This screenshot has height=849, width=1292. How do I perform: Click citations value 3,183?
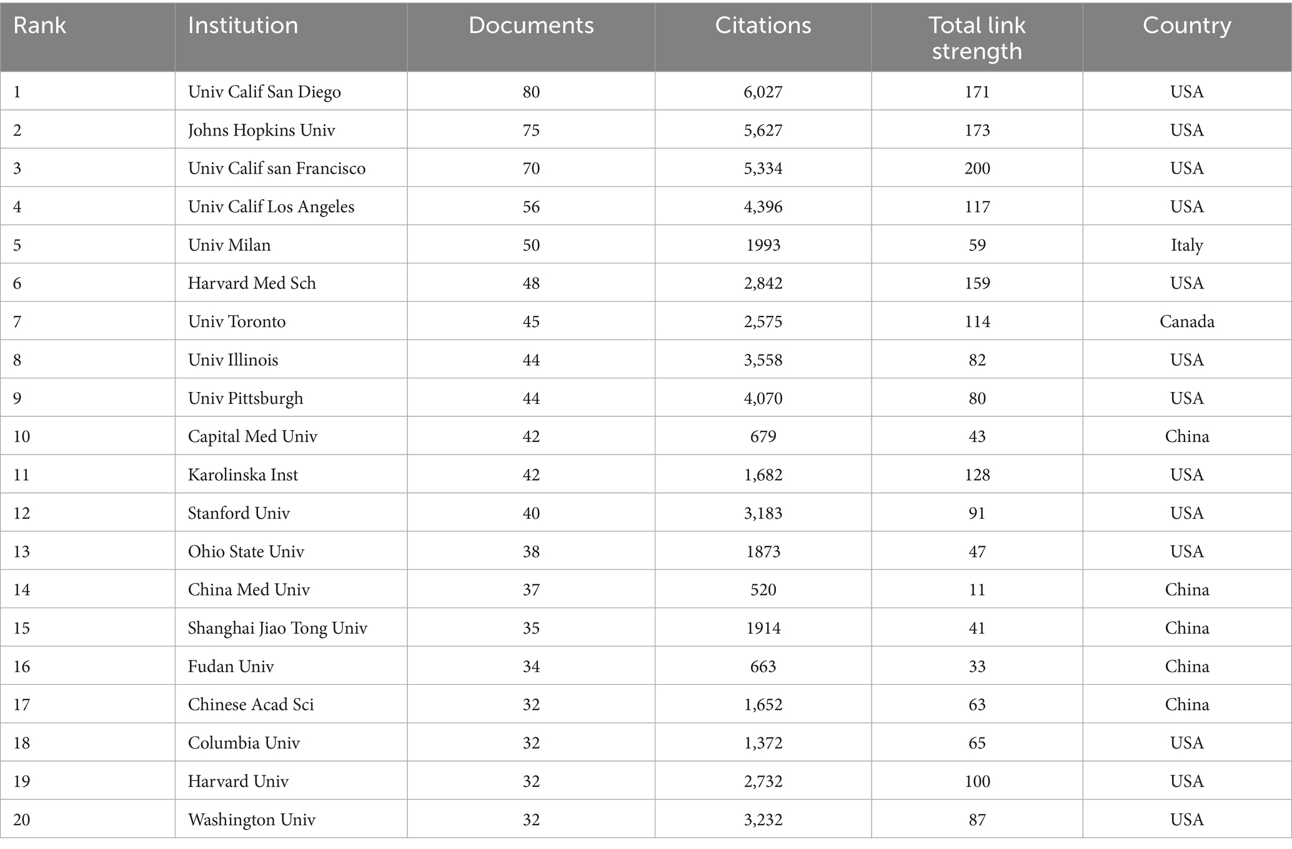coord(763,513)
